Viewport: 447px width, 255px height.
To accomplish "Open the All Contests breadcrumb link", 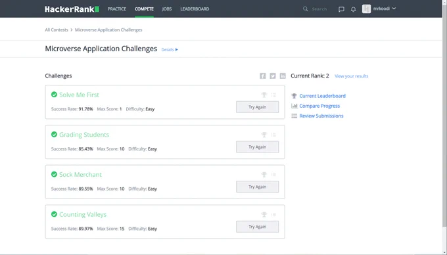I will (57, 30).
